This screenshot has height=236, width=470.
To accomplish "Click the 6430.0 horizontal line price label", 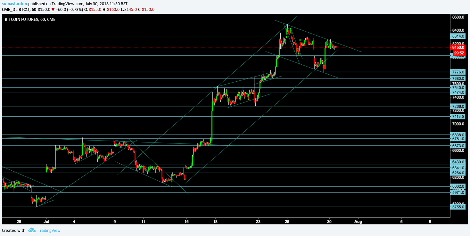I will pyautogui.click(x=458, y=162).
